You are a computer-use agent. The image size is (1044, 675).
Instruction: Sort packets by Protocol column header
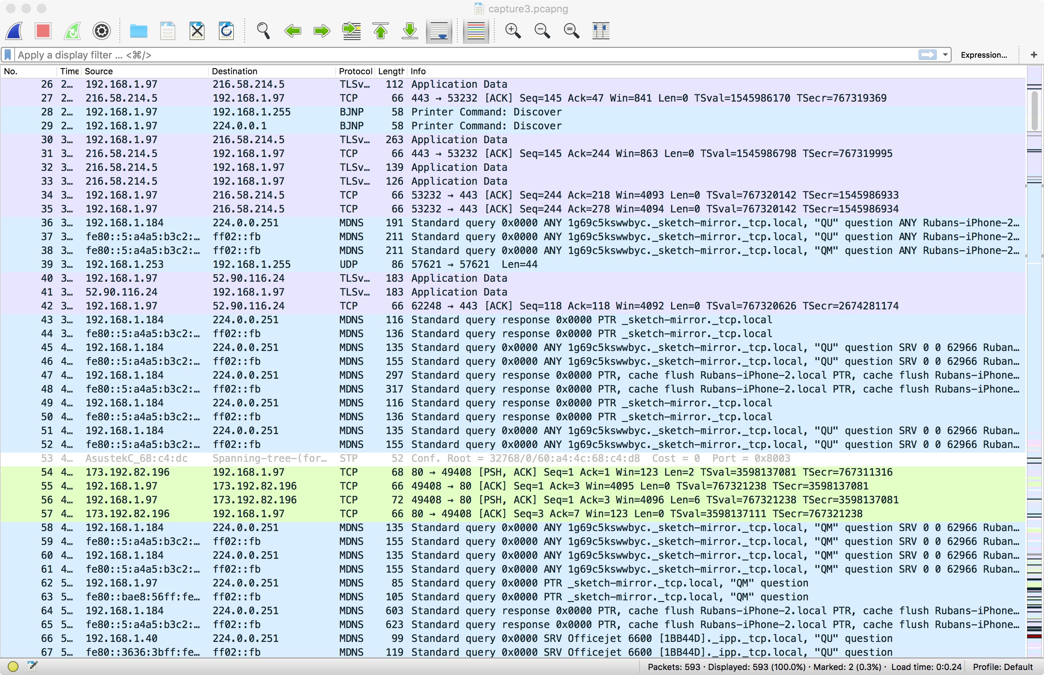[x=355, y=71]
